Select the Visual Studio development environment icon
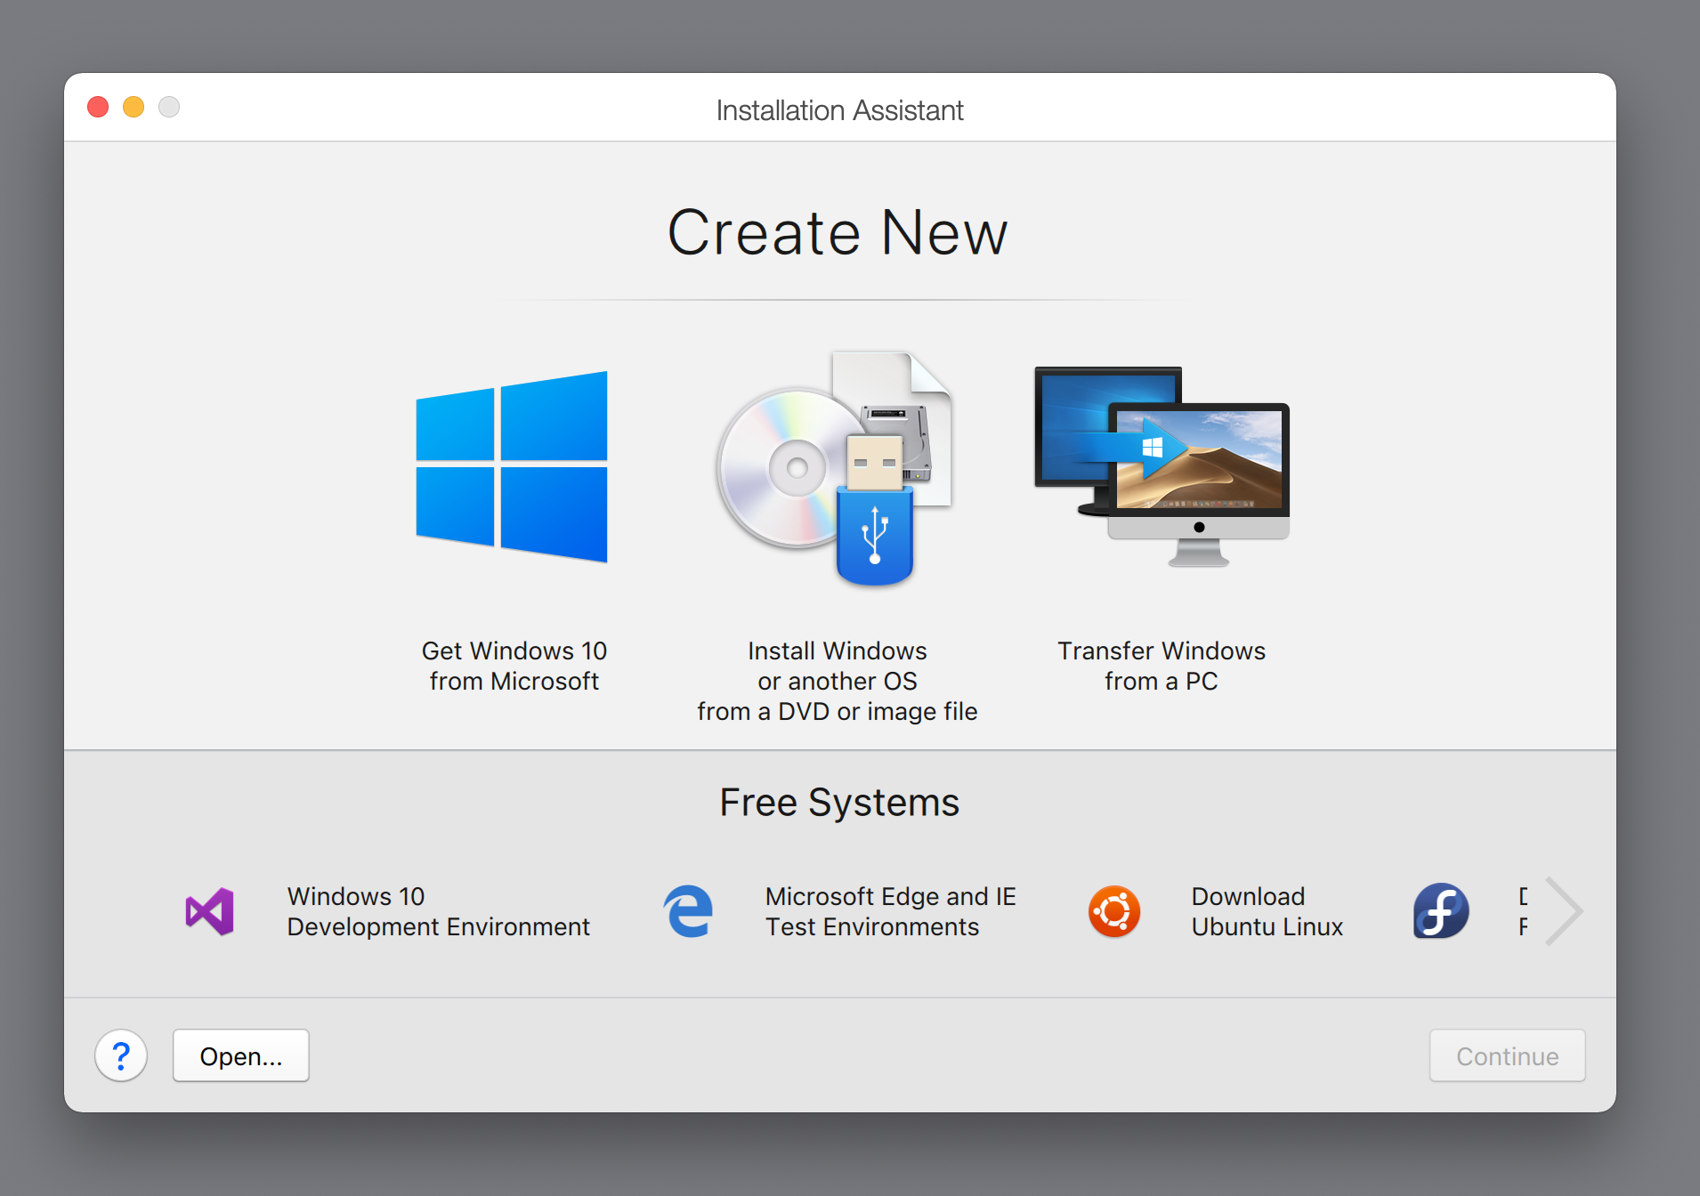The height and width of the screenshot is (1196, 1700). point(210,911)
